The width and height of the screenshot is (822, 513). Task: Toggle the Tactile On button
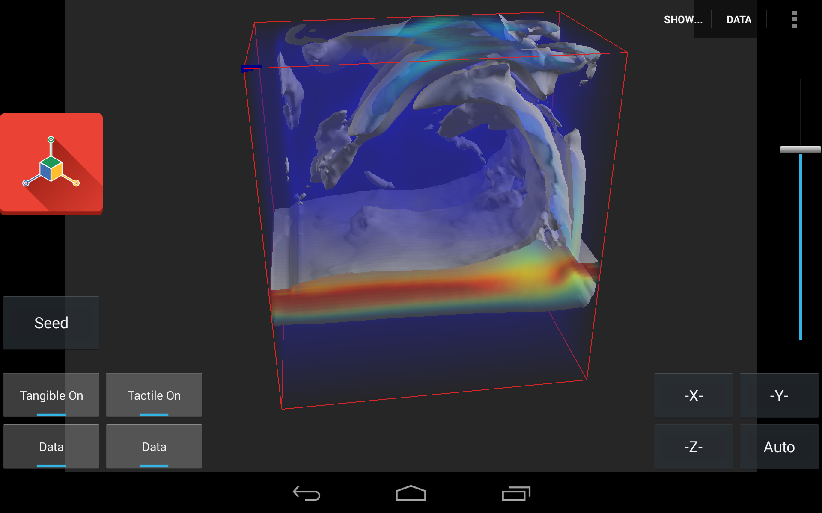(x=154, y=395)
